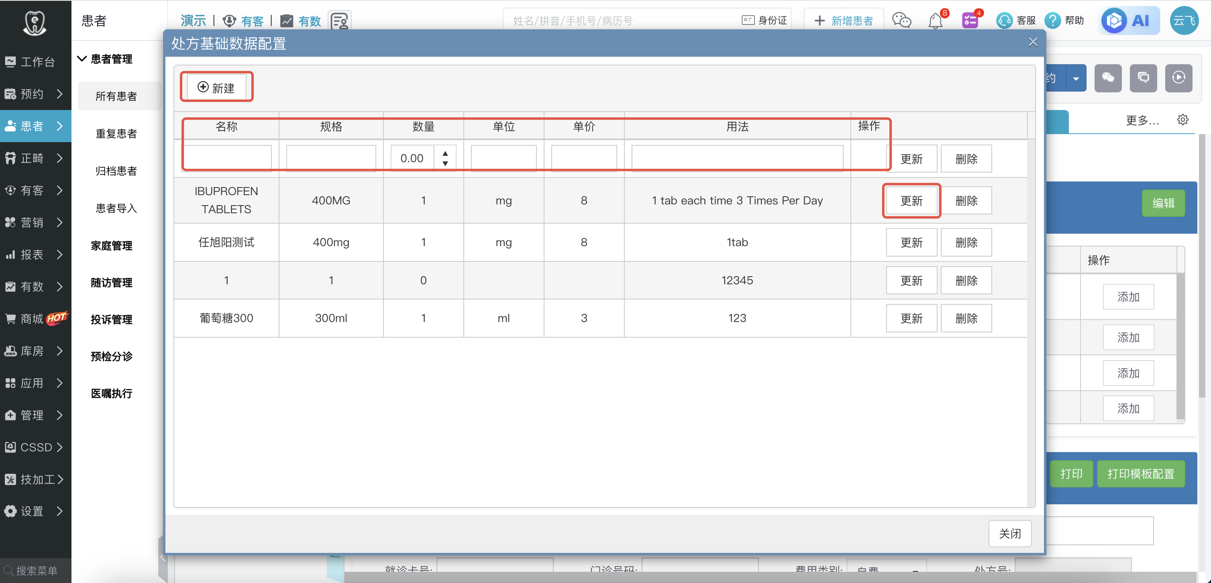Image resolution: width=1211 pixels, height=583 pixels.
Task: Select 重复患者 in the submenu
Action: pyautogui.click(x=116, y=134)
